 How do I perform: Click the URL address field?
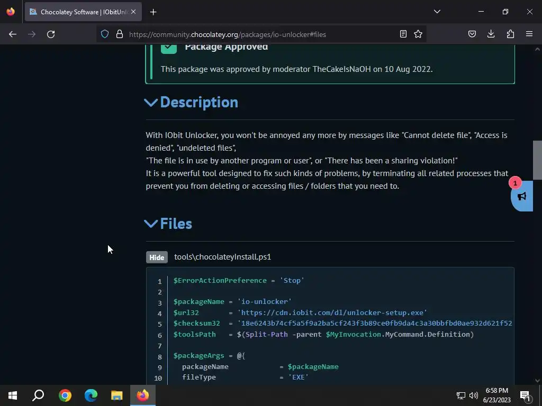point(261,34)
